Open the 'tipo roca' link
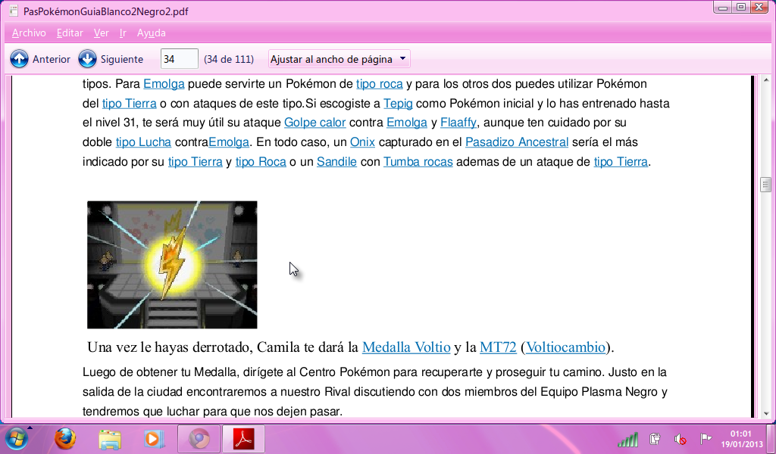This screenshot has width=776, height=454. pos(380,84)
